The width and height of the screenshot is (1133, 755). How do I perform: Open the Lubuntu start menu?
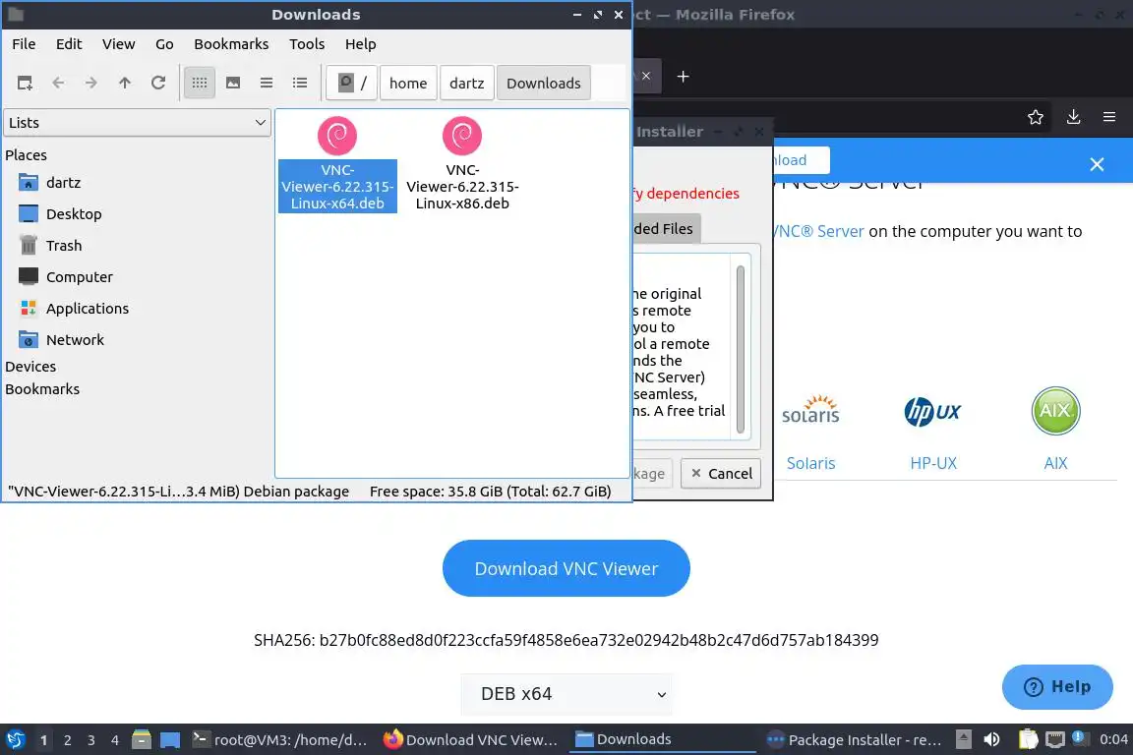click(15, 740)
